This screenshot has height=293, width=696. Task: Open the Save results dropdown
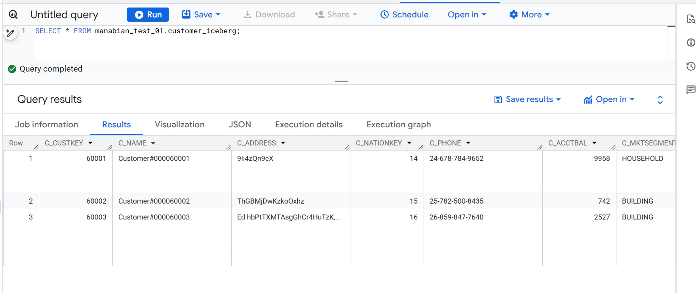tap(528, 100)
